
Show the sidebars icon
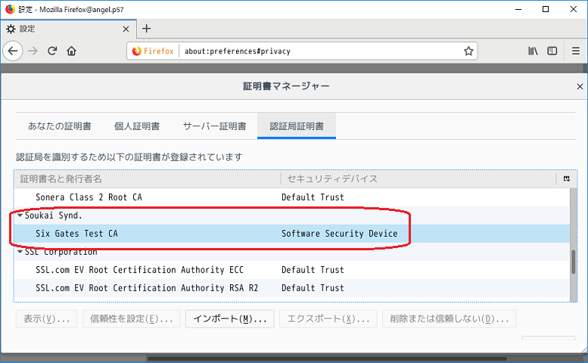(552, 51)
